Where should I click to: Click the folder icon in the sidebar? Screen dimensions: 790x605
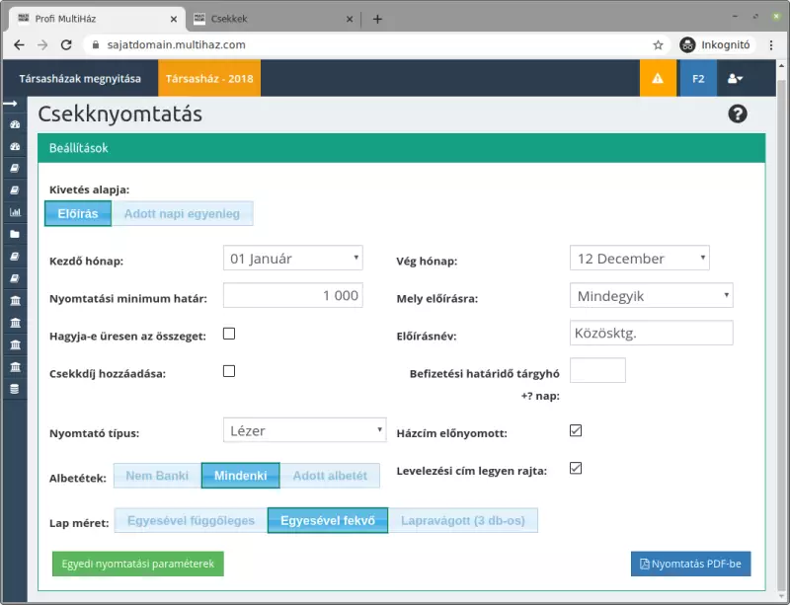(14, 235)
